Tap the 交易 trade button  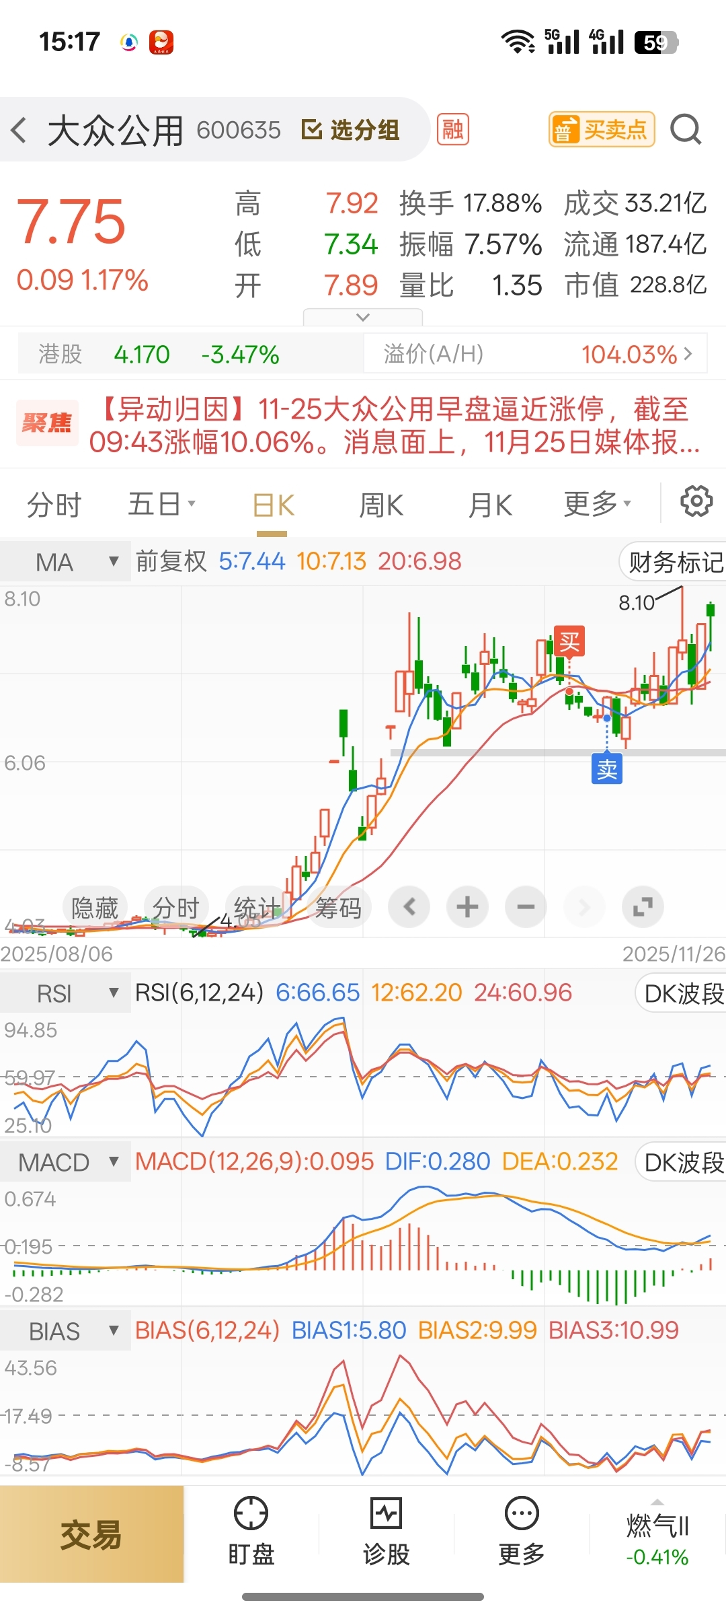point(91,1535)
